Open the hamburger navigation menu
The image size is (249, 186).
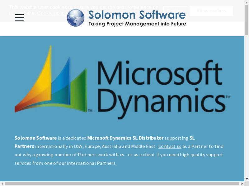(19, 18)
